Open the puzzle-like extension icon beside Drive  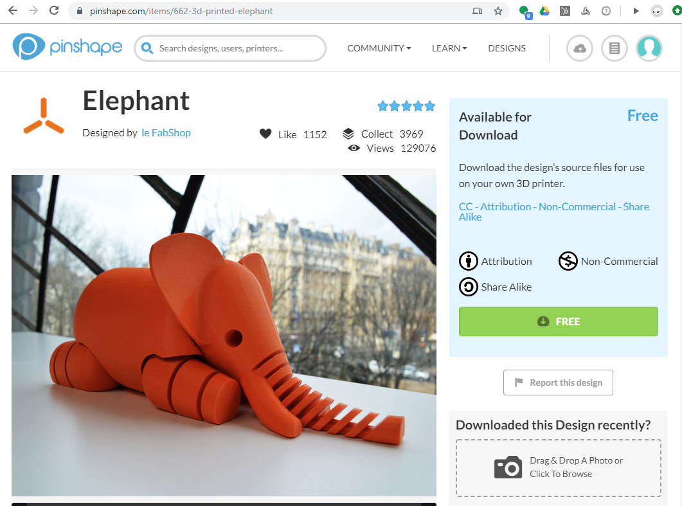tap(565, 11)
